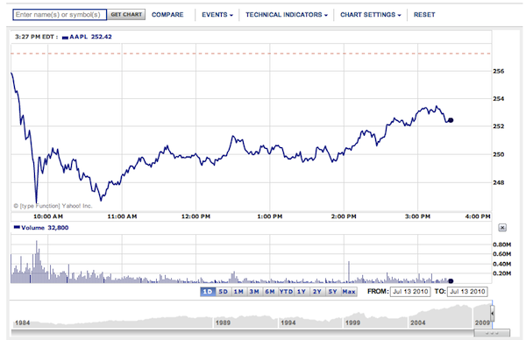
Task: Click the AAPL 252.42 legend label
Action: coord(87,37)
